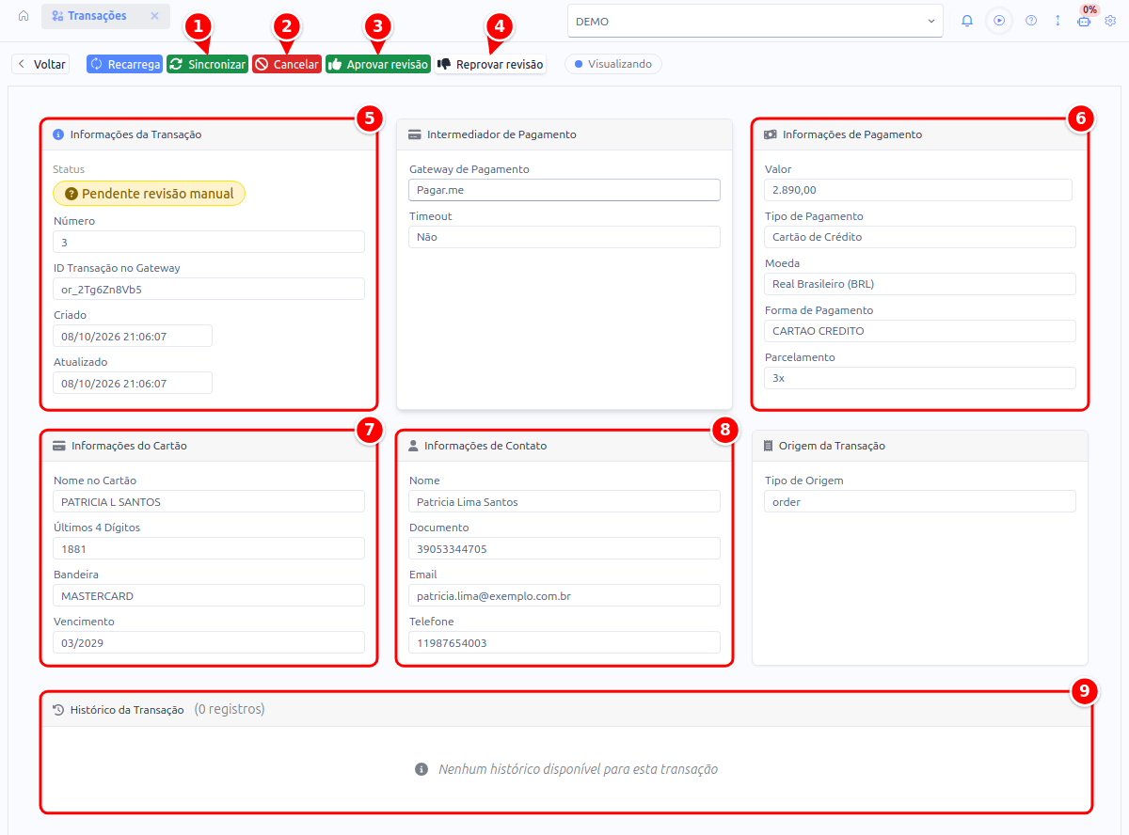
Task: Click the Parcelamento field showing 3x
Action: [x=920, y=378]
